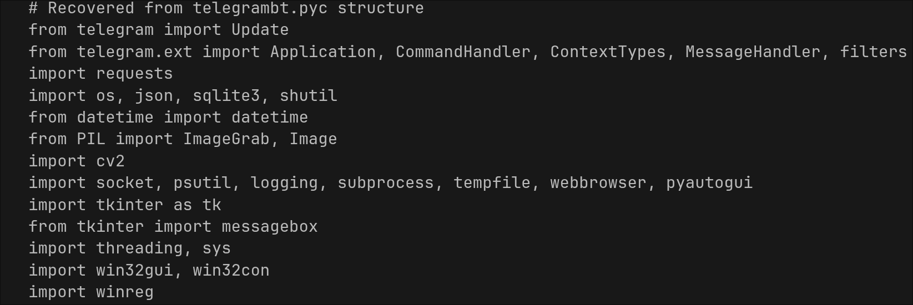Image resolution: width=913 pixels, height=305 pixels.
Task: Click the 'cv2' module name
Action: pyautogui.click(x=110, y=161)
